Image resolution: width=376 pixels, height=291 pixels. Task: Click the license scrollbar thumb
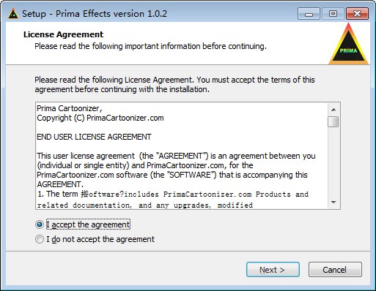point(333,121)
